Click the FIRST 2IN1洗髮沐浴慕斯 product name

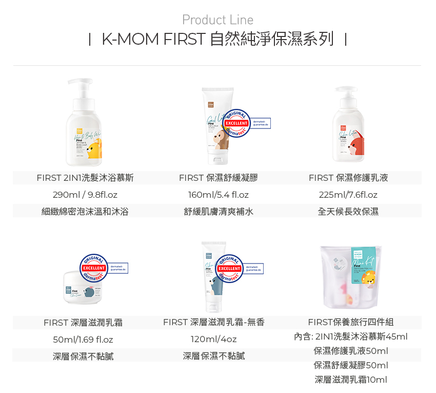coord(85,178)
